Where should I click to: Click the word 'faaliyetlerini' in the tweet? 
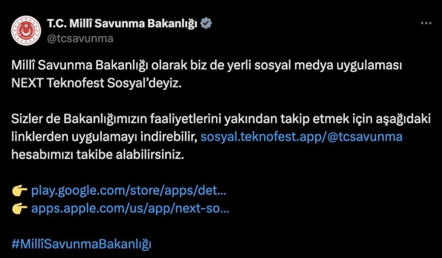point(186,119)
